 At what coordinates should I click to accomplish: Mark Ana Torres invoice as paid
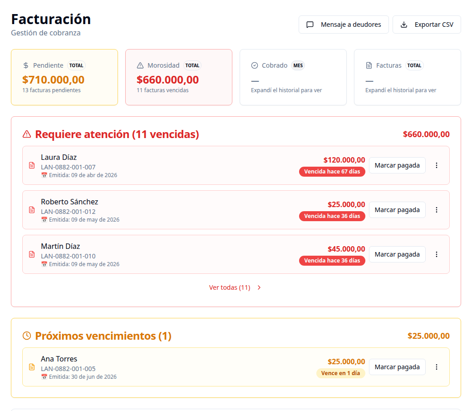tap(397, 367)
